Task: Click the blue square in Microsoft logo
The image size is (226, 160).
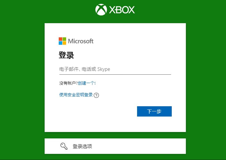Action: [x=60, y=43]
